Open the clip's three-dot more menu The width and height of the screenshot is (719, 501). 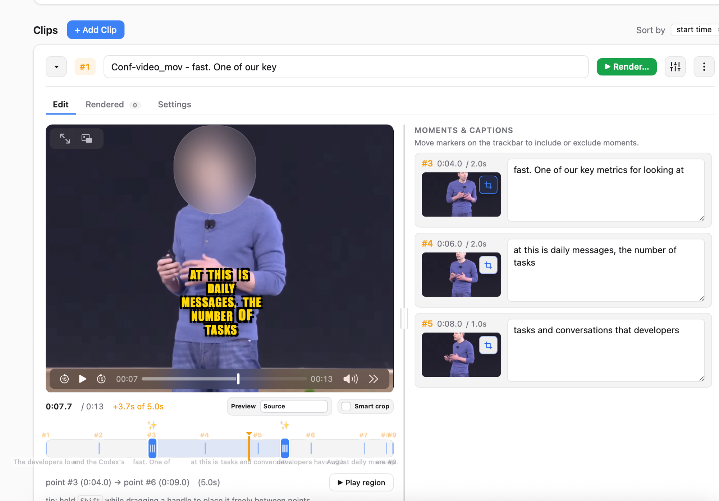point(704,67)
